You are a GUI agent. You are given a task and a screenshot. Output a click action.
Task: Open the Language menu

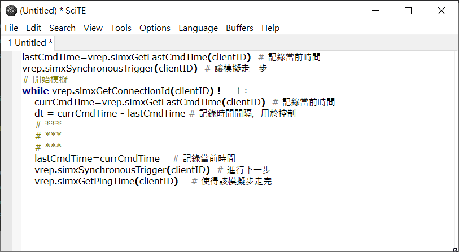tap(198, 28)
